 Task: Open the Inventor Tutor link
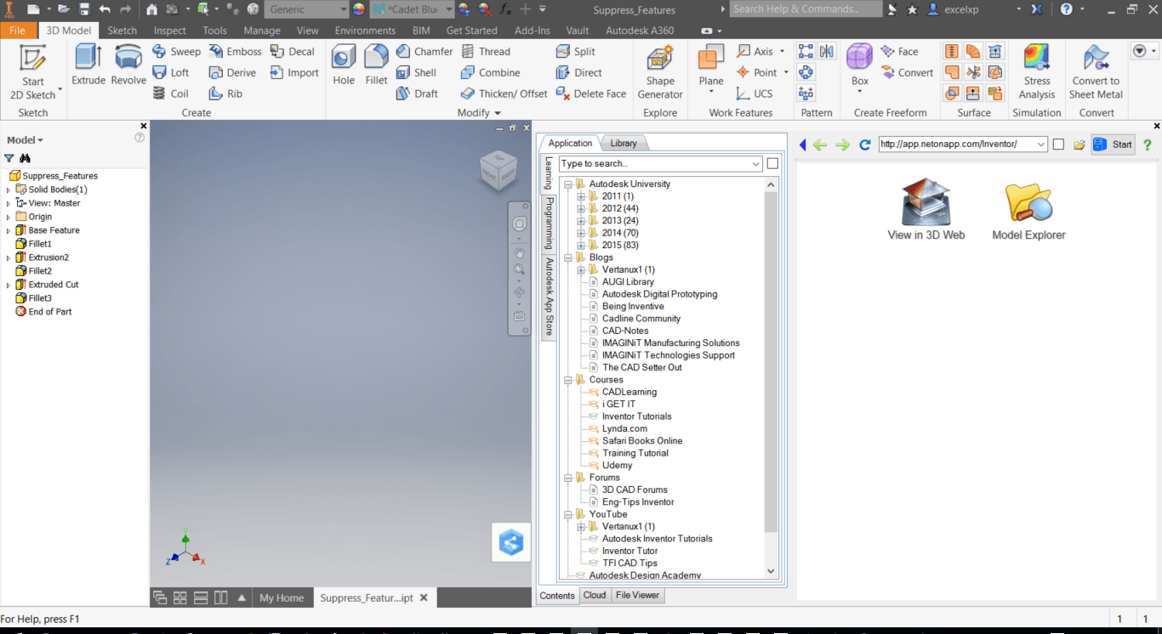click(x=629, y=551)
